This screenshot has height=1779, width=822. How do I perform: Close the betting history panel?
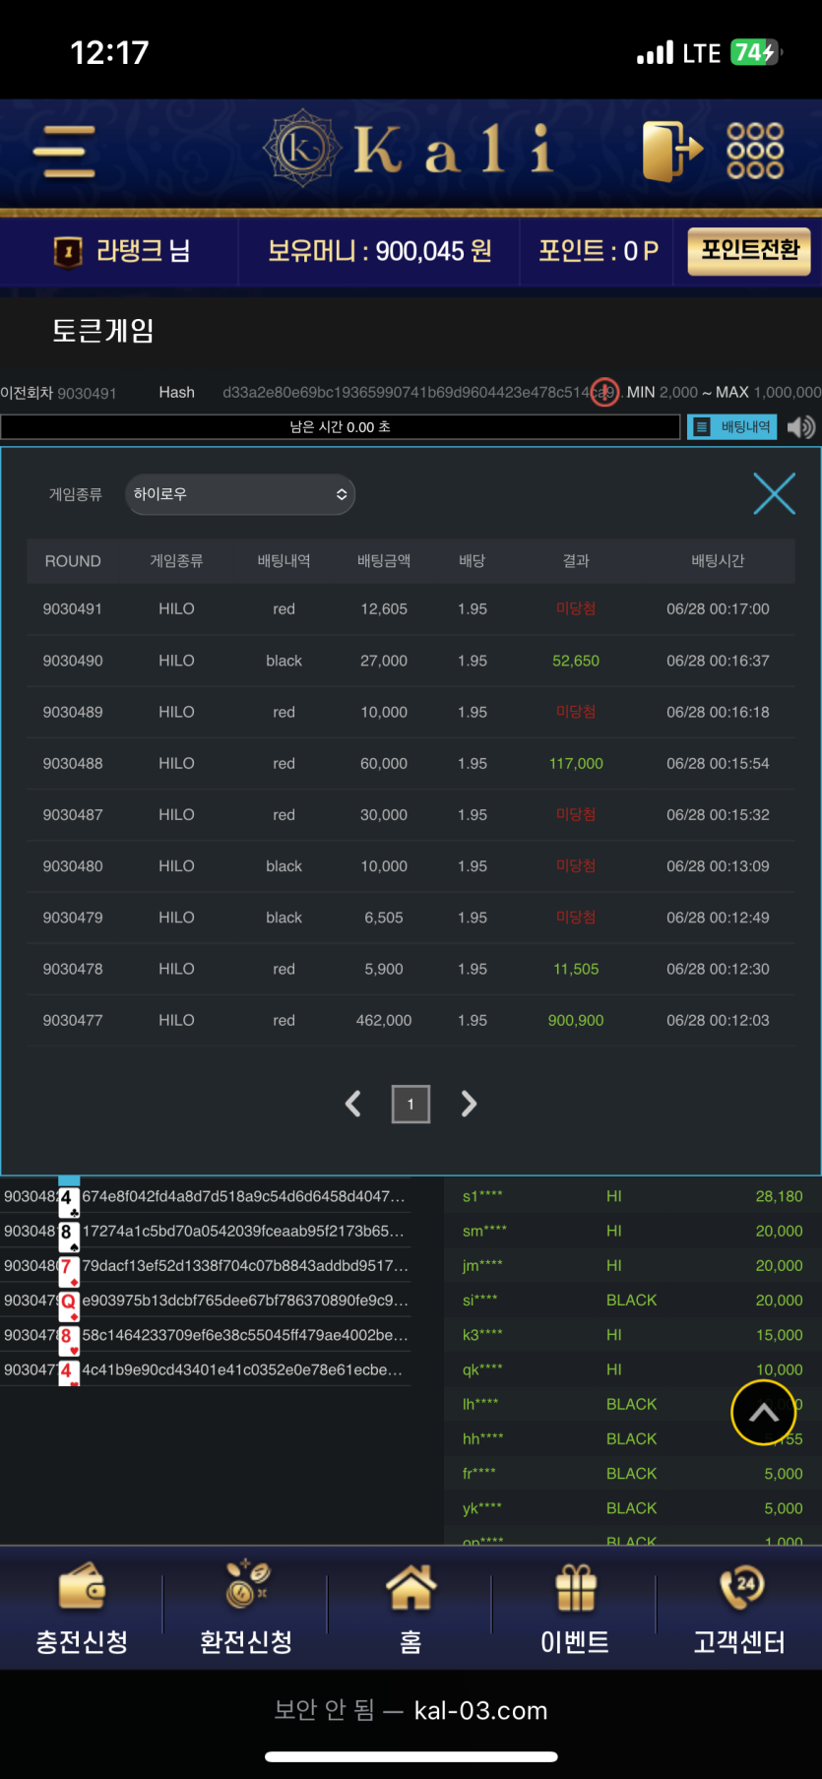[x=774, y=493]
